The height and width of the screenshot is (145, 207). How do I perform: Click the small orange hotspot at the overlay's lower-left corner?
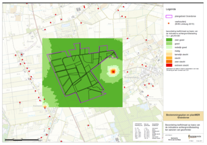coord(45,106)
